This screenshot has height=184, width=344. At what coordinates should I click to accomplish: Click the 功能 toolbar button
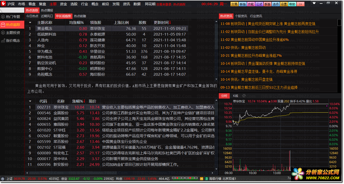pos(251,4)
